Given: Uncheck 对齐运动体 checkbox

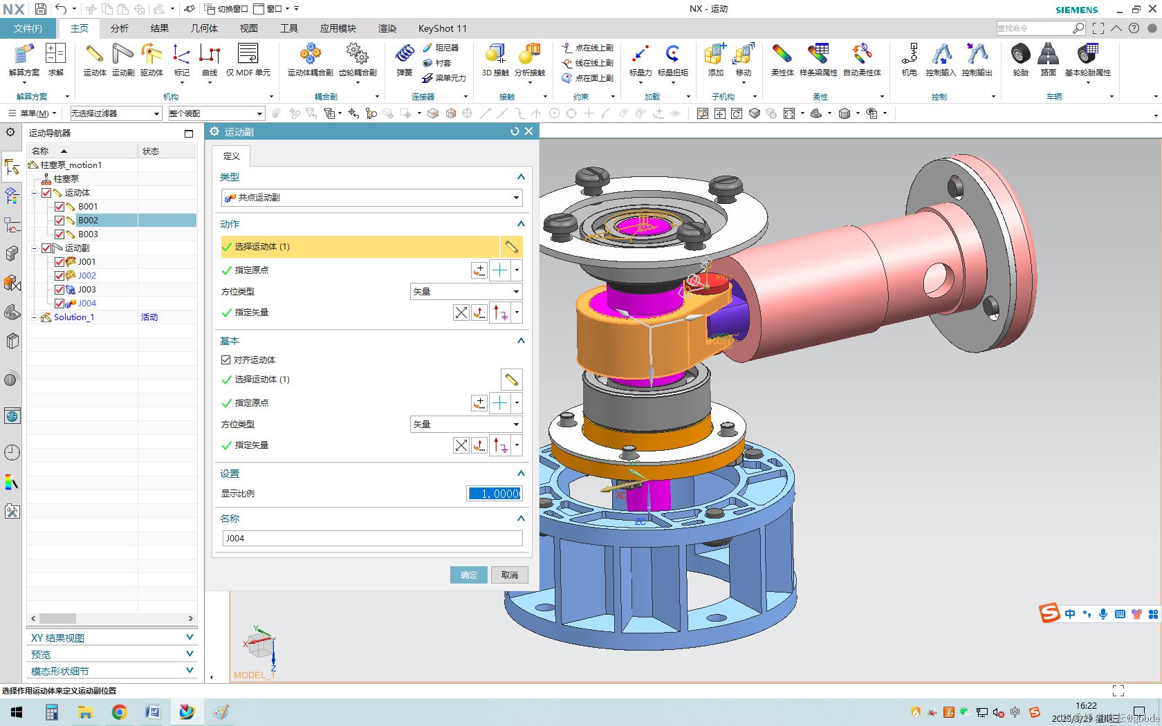Looking at the screenshot, I should [x=225, y=360].
